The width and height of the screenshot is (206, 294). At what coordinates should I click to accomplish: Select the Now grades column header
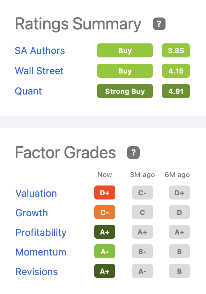(105, 175)
